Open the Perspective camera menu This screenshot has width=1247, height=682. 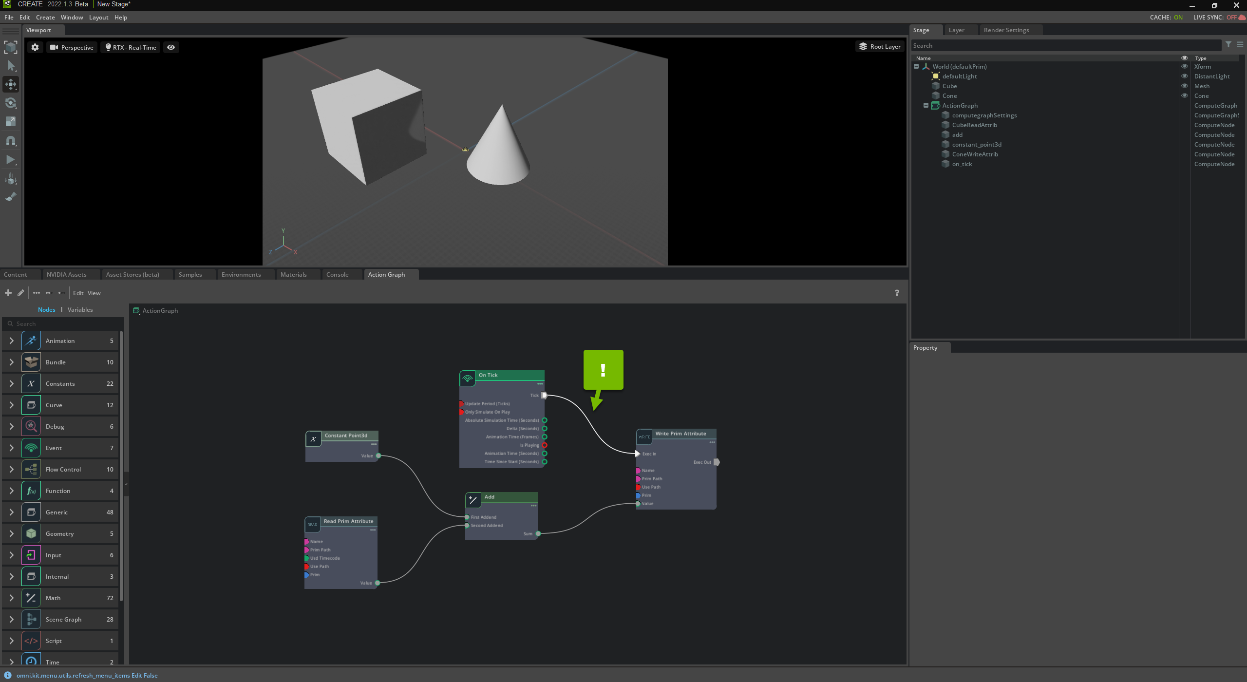72,47
